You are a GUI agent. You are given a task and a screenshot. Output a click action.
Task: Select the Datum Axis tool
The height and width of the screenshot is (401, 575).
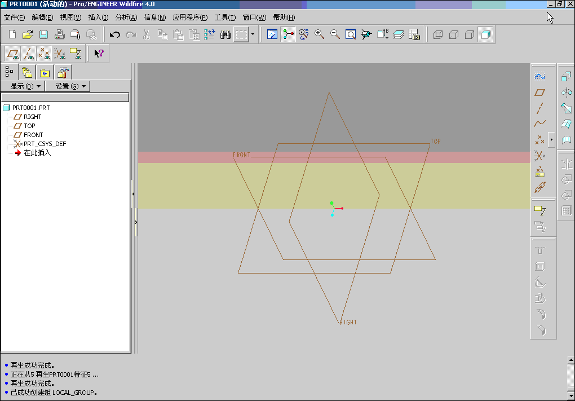539,108
